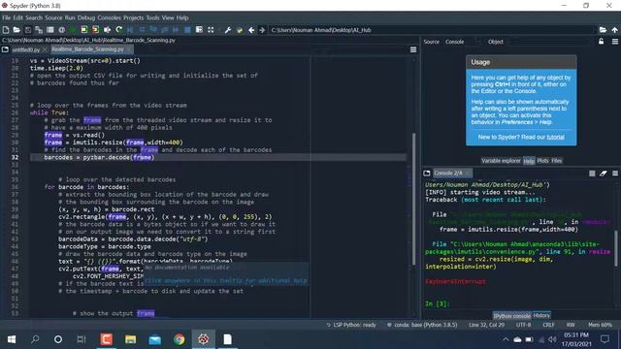Image resolution: width=621 pixels, height=349 pixels.
Task: Click the Object input field in the Help pane
Action: click(550, 42)
